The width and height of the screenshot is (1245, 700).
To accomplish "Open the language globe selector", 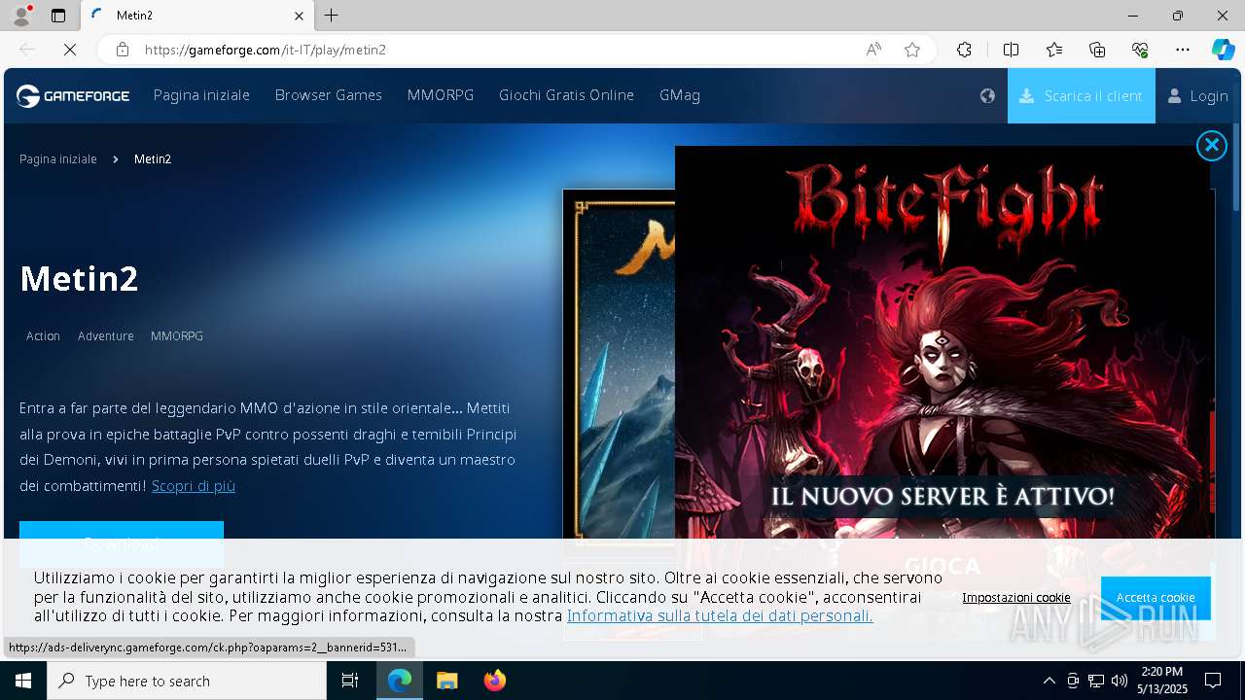I will [x=987, y=95].
